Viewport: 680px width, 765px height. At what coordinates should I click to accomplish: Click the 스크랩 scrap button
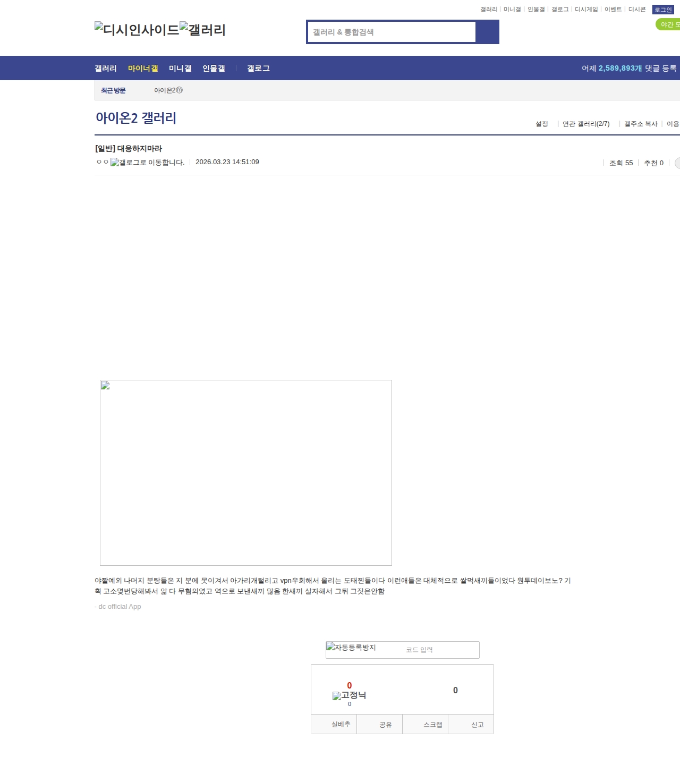[426, 724]
